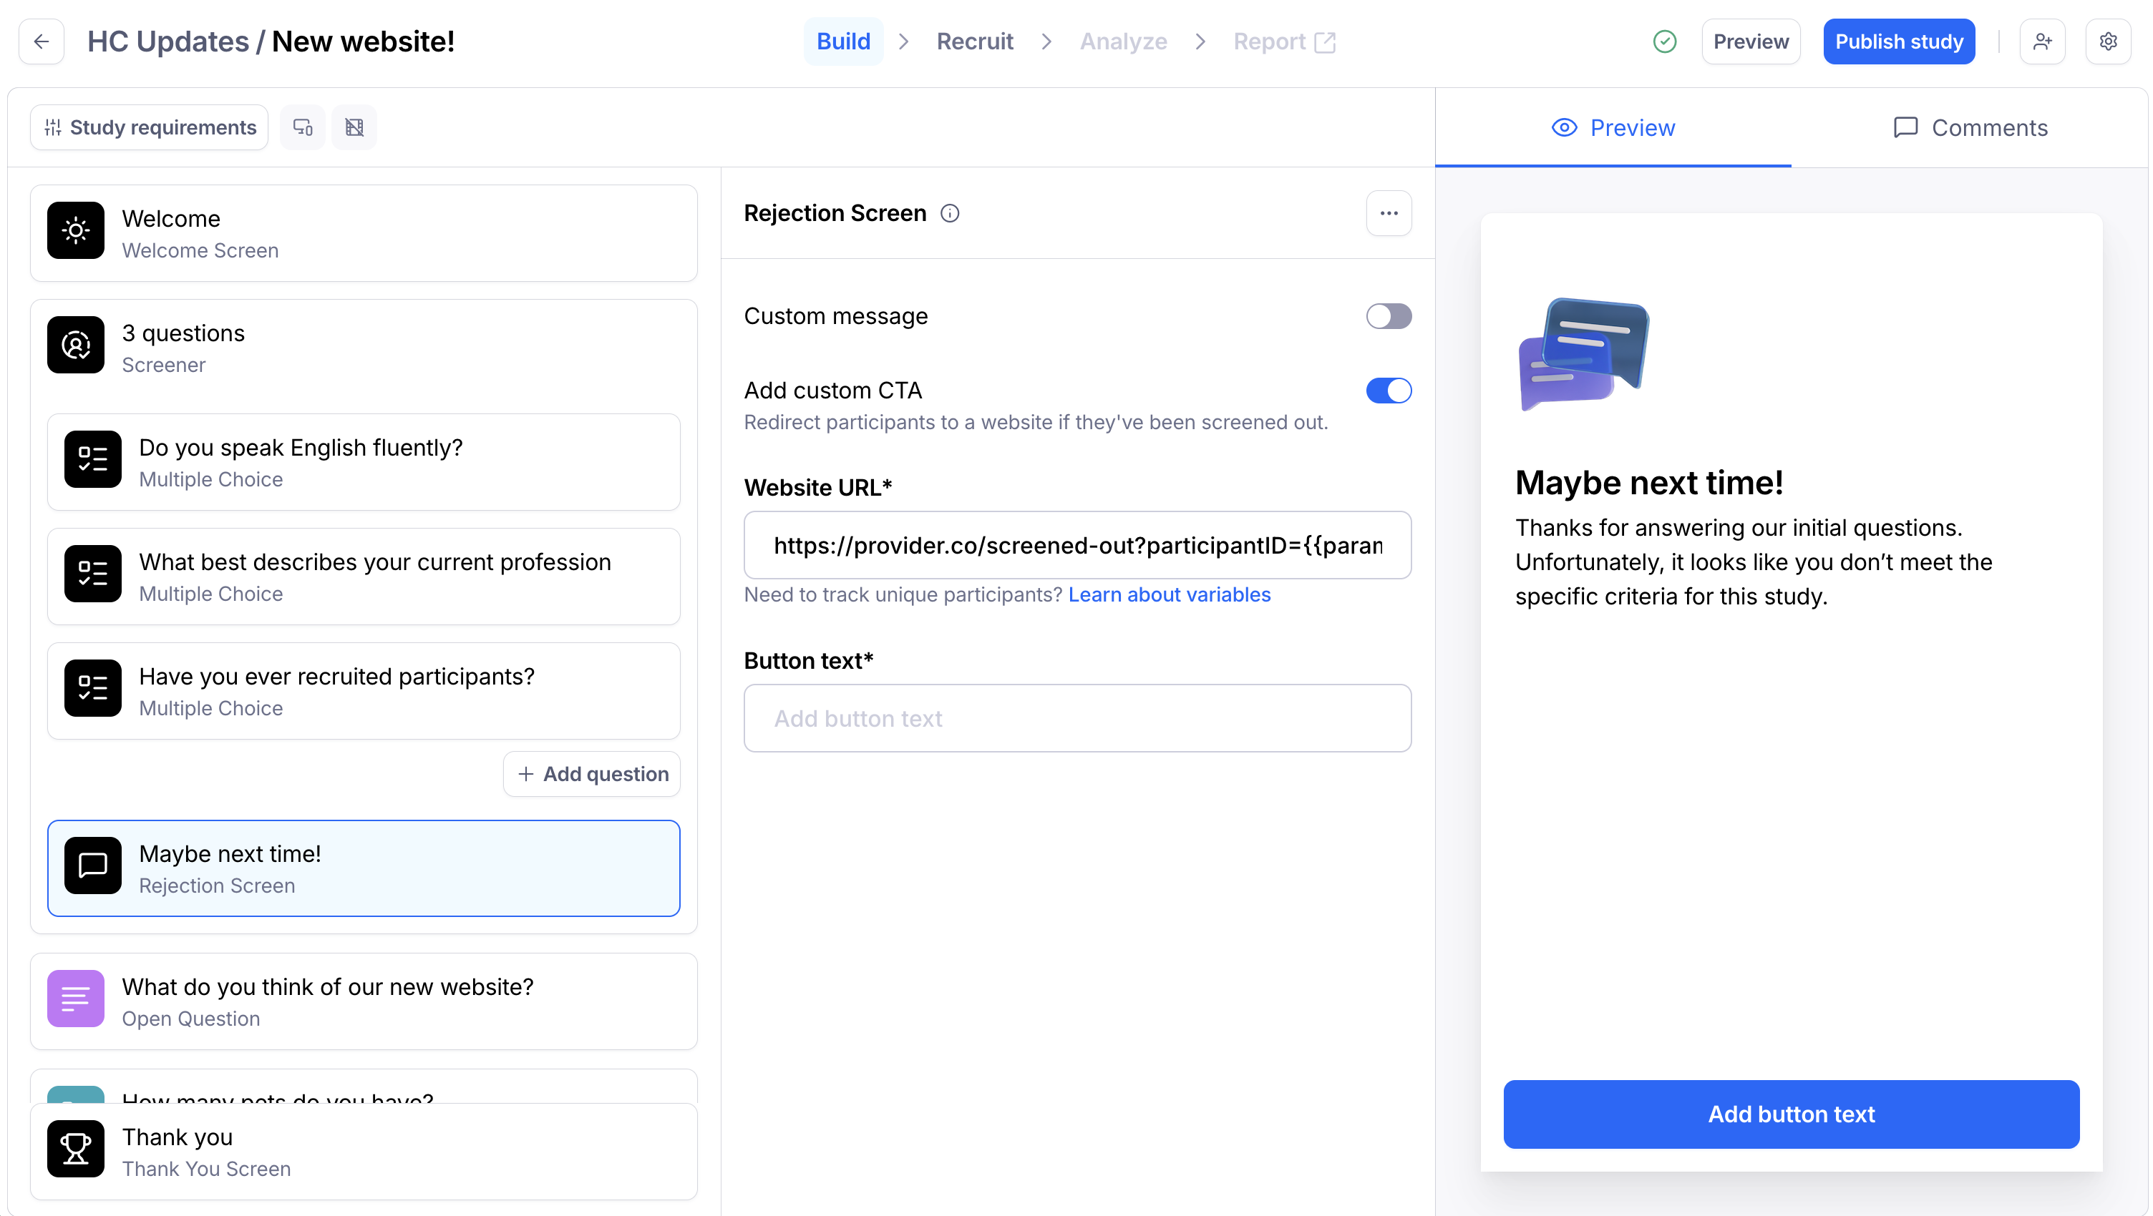Click the Welcome screen sun icon

point(76,230)
